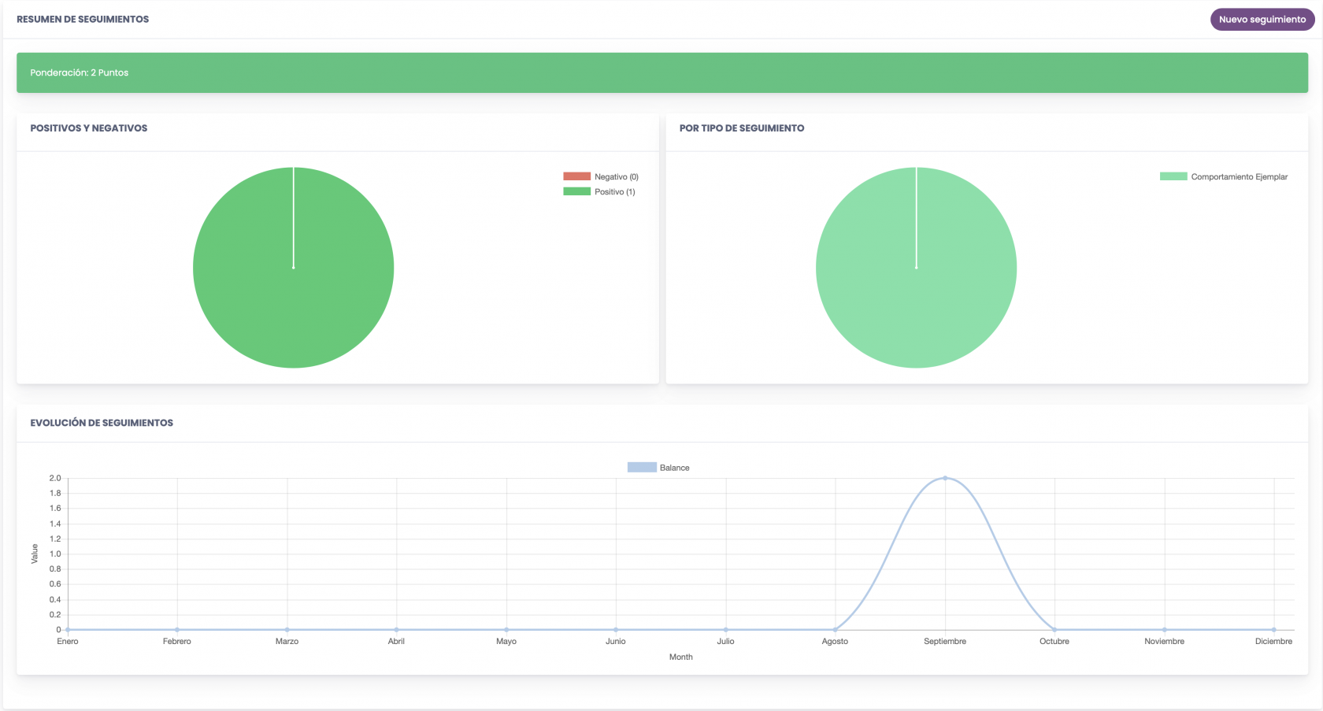Click the Por tipo de seguimiento pie chart
1323x711 pixels.
coord(916,268)
